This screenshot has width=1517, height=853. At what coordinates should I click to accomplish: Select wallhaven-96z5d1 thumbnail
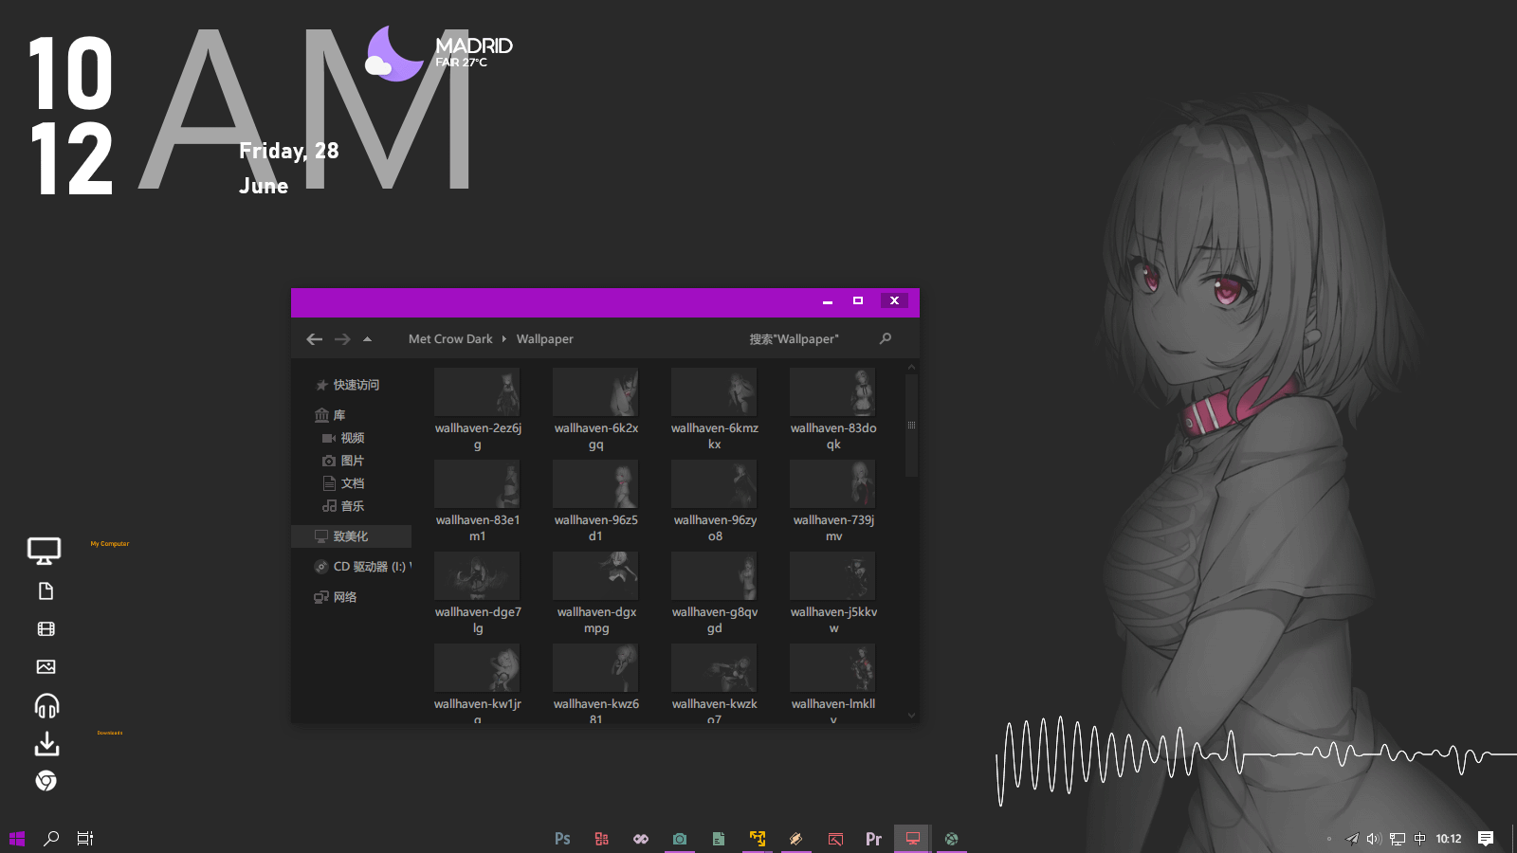coord(595,484)
